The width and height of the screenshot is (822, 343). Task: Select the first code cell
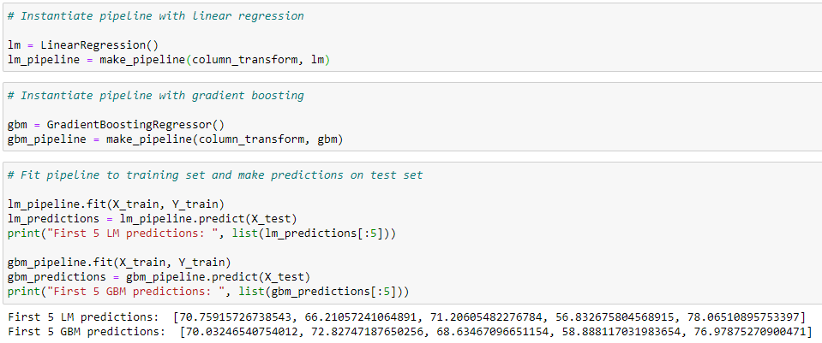click(412, 37)
